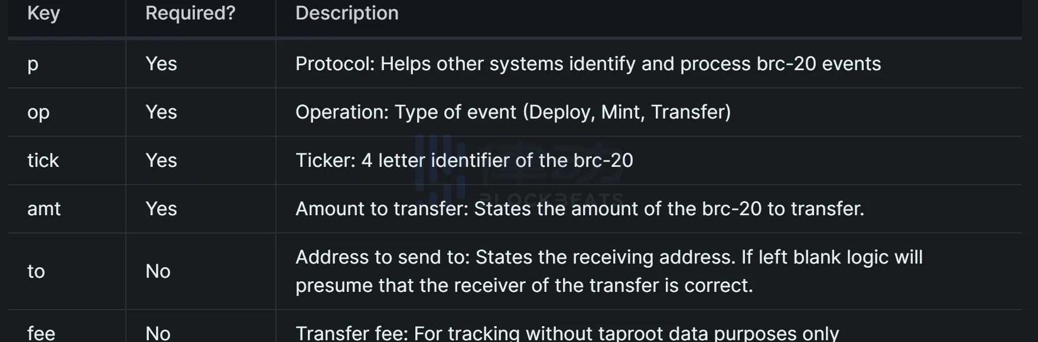The width and height of the screenshot is (1038, 342).
Task: Click the Operation event type description
Action: pyautogui.click(x=513, y=112)
